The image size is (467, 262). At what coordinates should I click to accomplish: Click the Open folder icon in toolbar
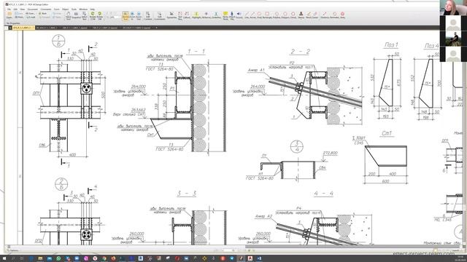[9, 15]
